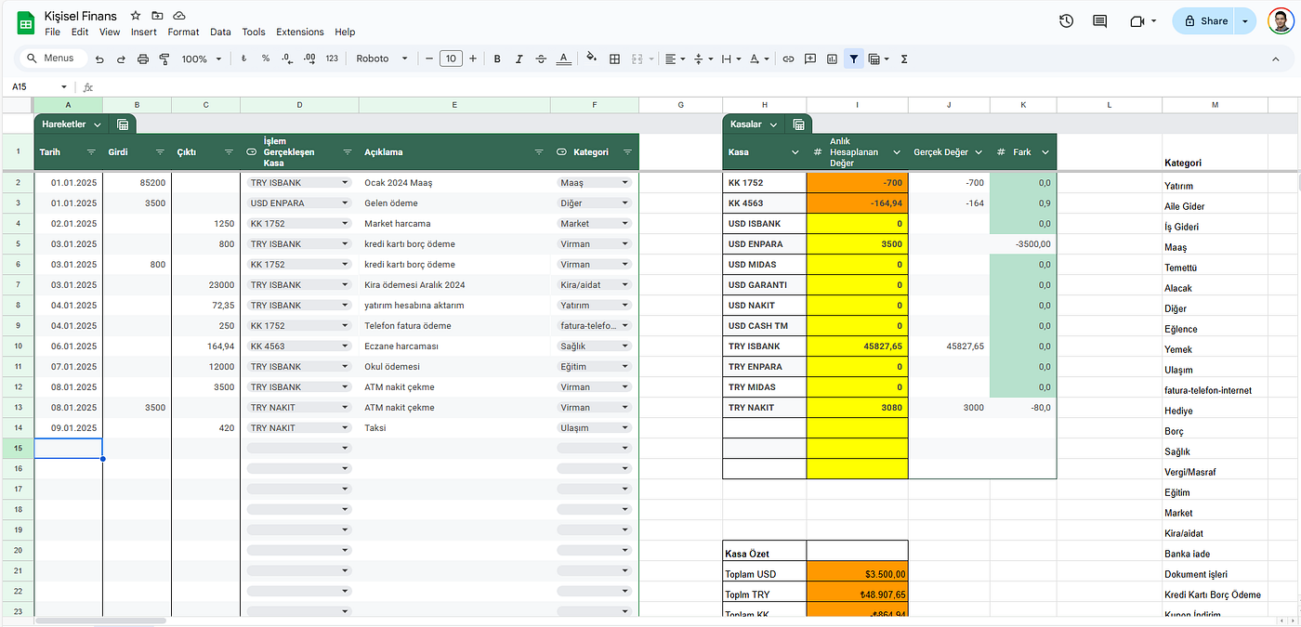Image resolution: width=1301 pixels, height=627 pixels.
Task: Open the Extensions menu
Action: (x=300, y=32)
